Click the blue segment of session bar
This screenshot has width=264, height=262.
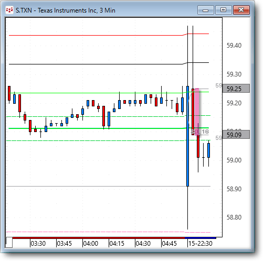coord(200,238)
